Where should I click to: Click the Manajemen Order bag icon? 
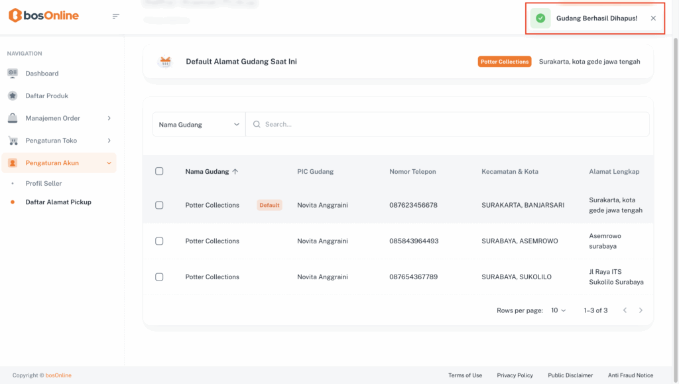pyautogui.click(x=13, y=118)
